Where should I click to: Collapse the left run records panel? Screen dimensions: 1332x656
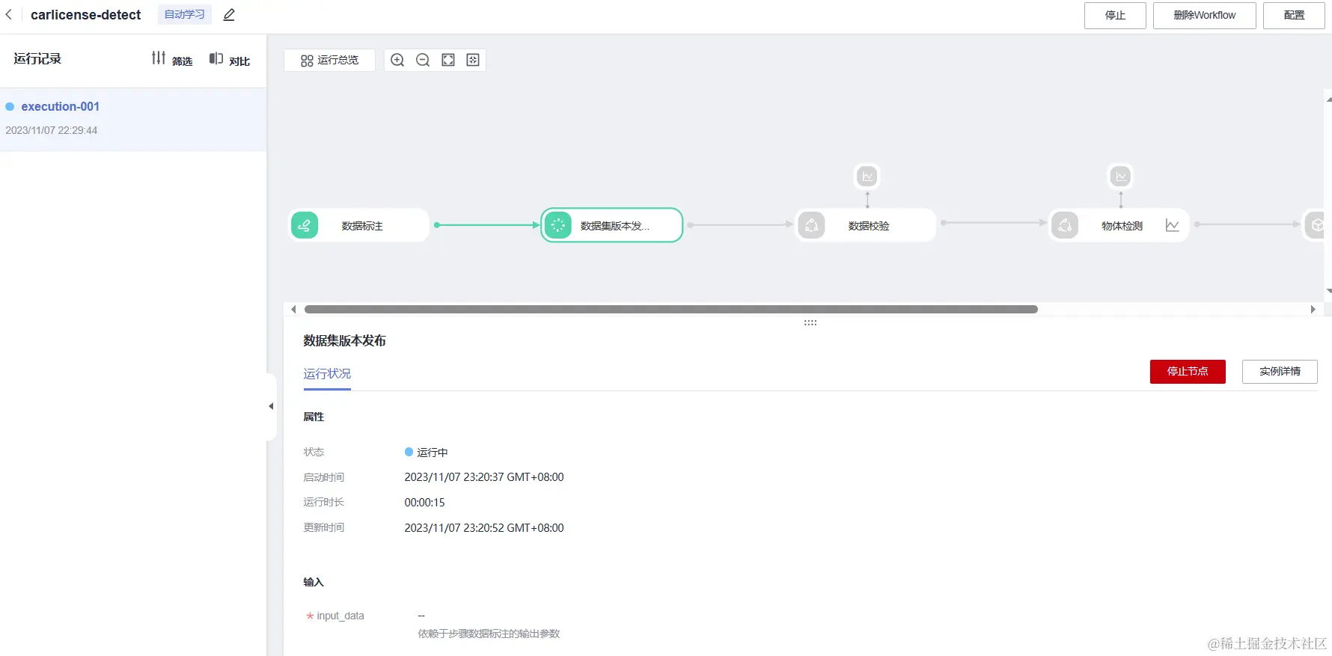pos(271,406)
